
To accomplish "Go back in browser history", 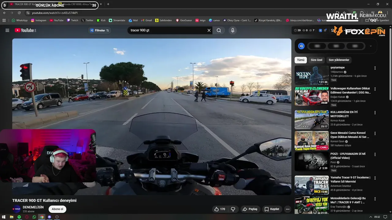I will [x=4, y=13].
